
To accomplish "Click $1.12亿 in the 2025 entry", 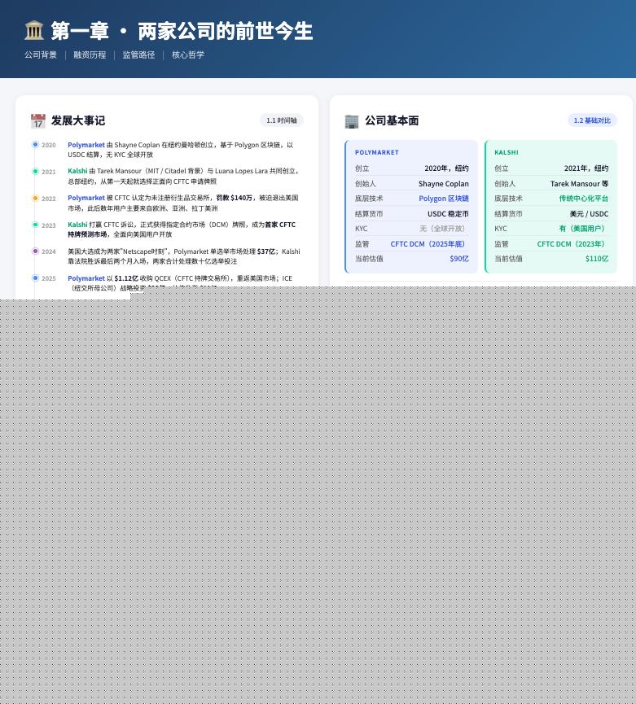I will [x=126, y=278].
